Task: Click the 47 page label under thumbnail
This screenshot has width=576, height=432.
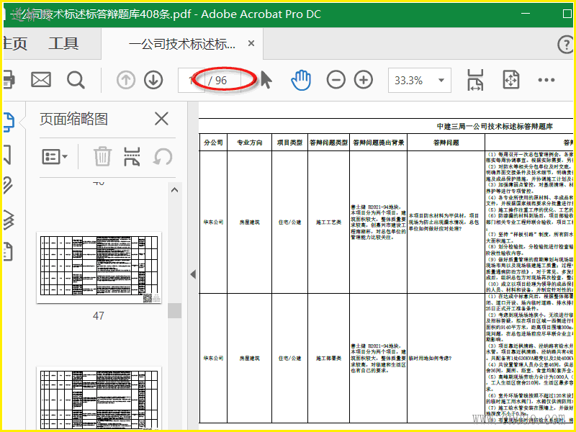Action: tap(99, 315)
